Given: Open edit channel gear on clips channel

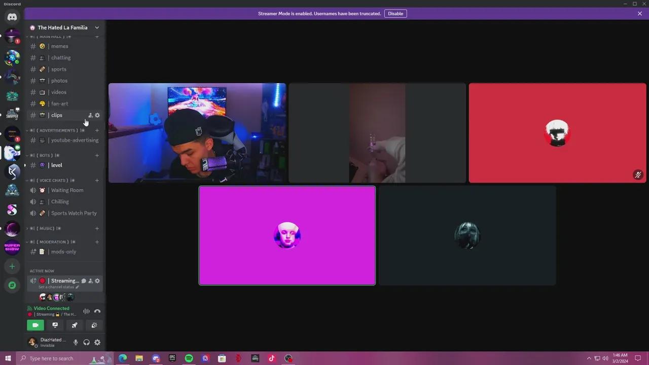Looking at the screenshot, I should click(97, 115).
